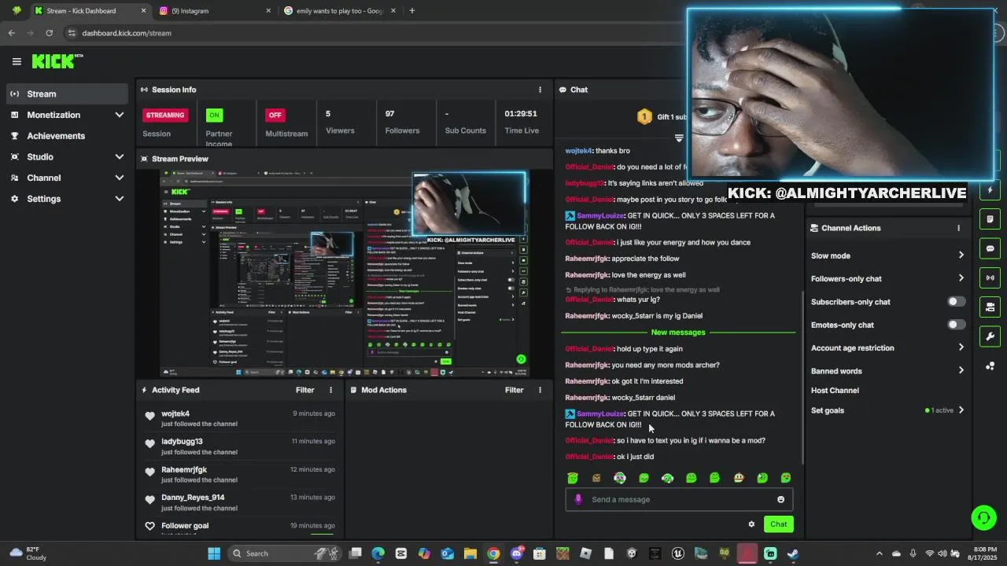This screenshot has height=566, width=1007.
Task: Click the purple microphone icon in the message box
Action: (578, 499)
